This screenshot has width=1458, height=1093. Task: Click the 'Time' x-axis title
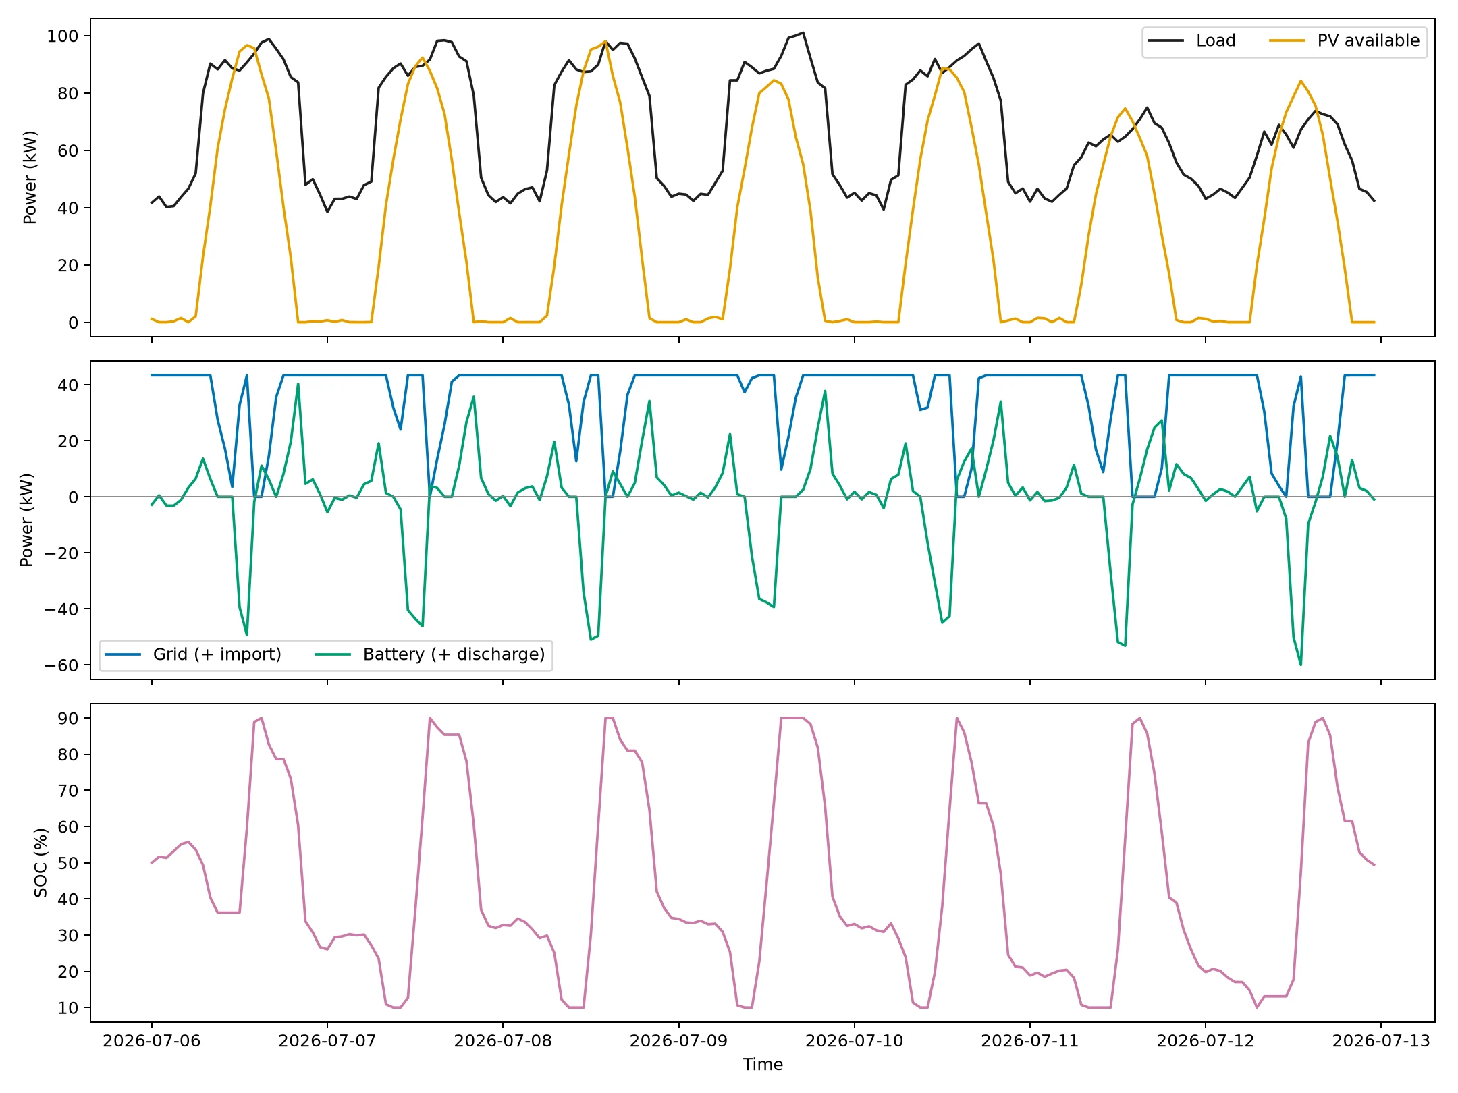763,1065
